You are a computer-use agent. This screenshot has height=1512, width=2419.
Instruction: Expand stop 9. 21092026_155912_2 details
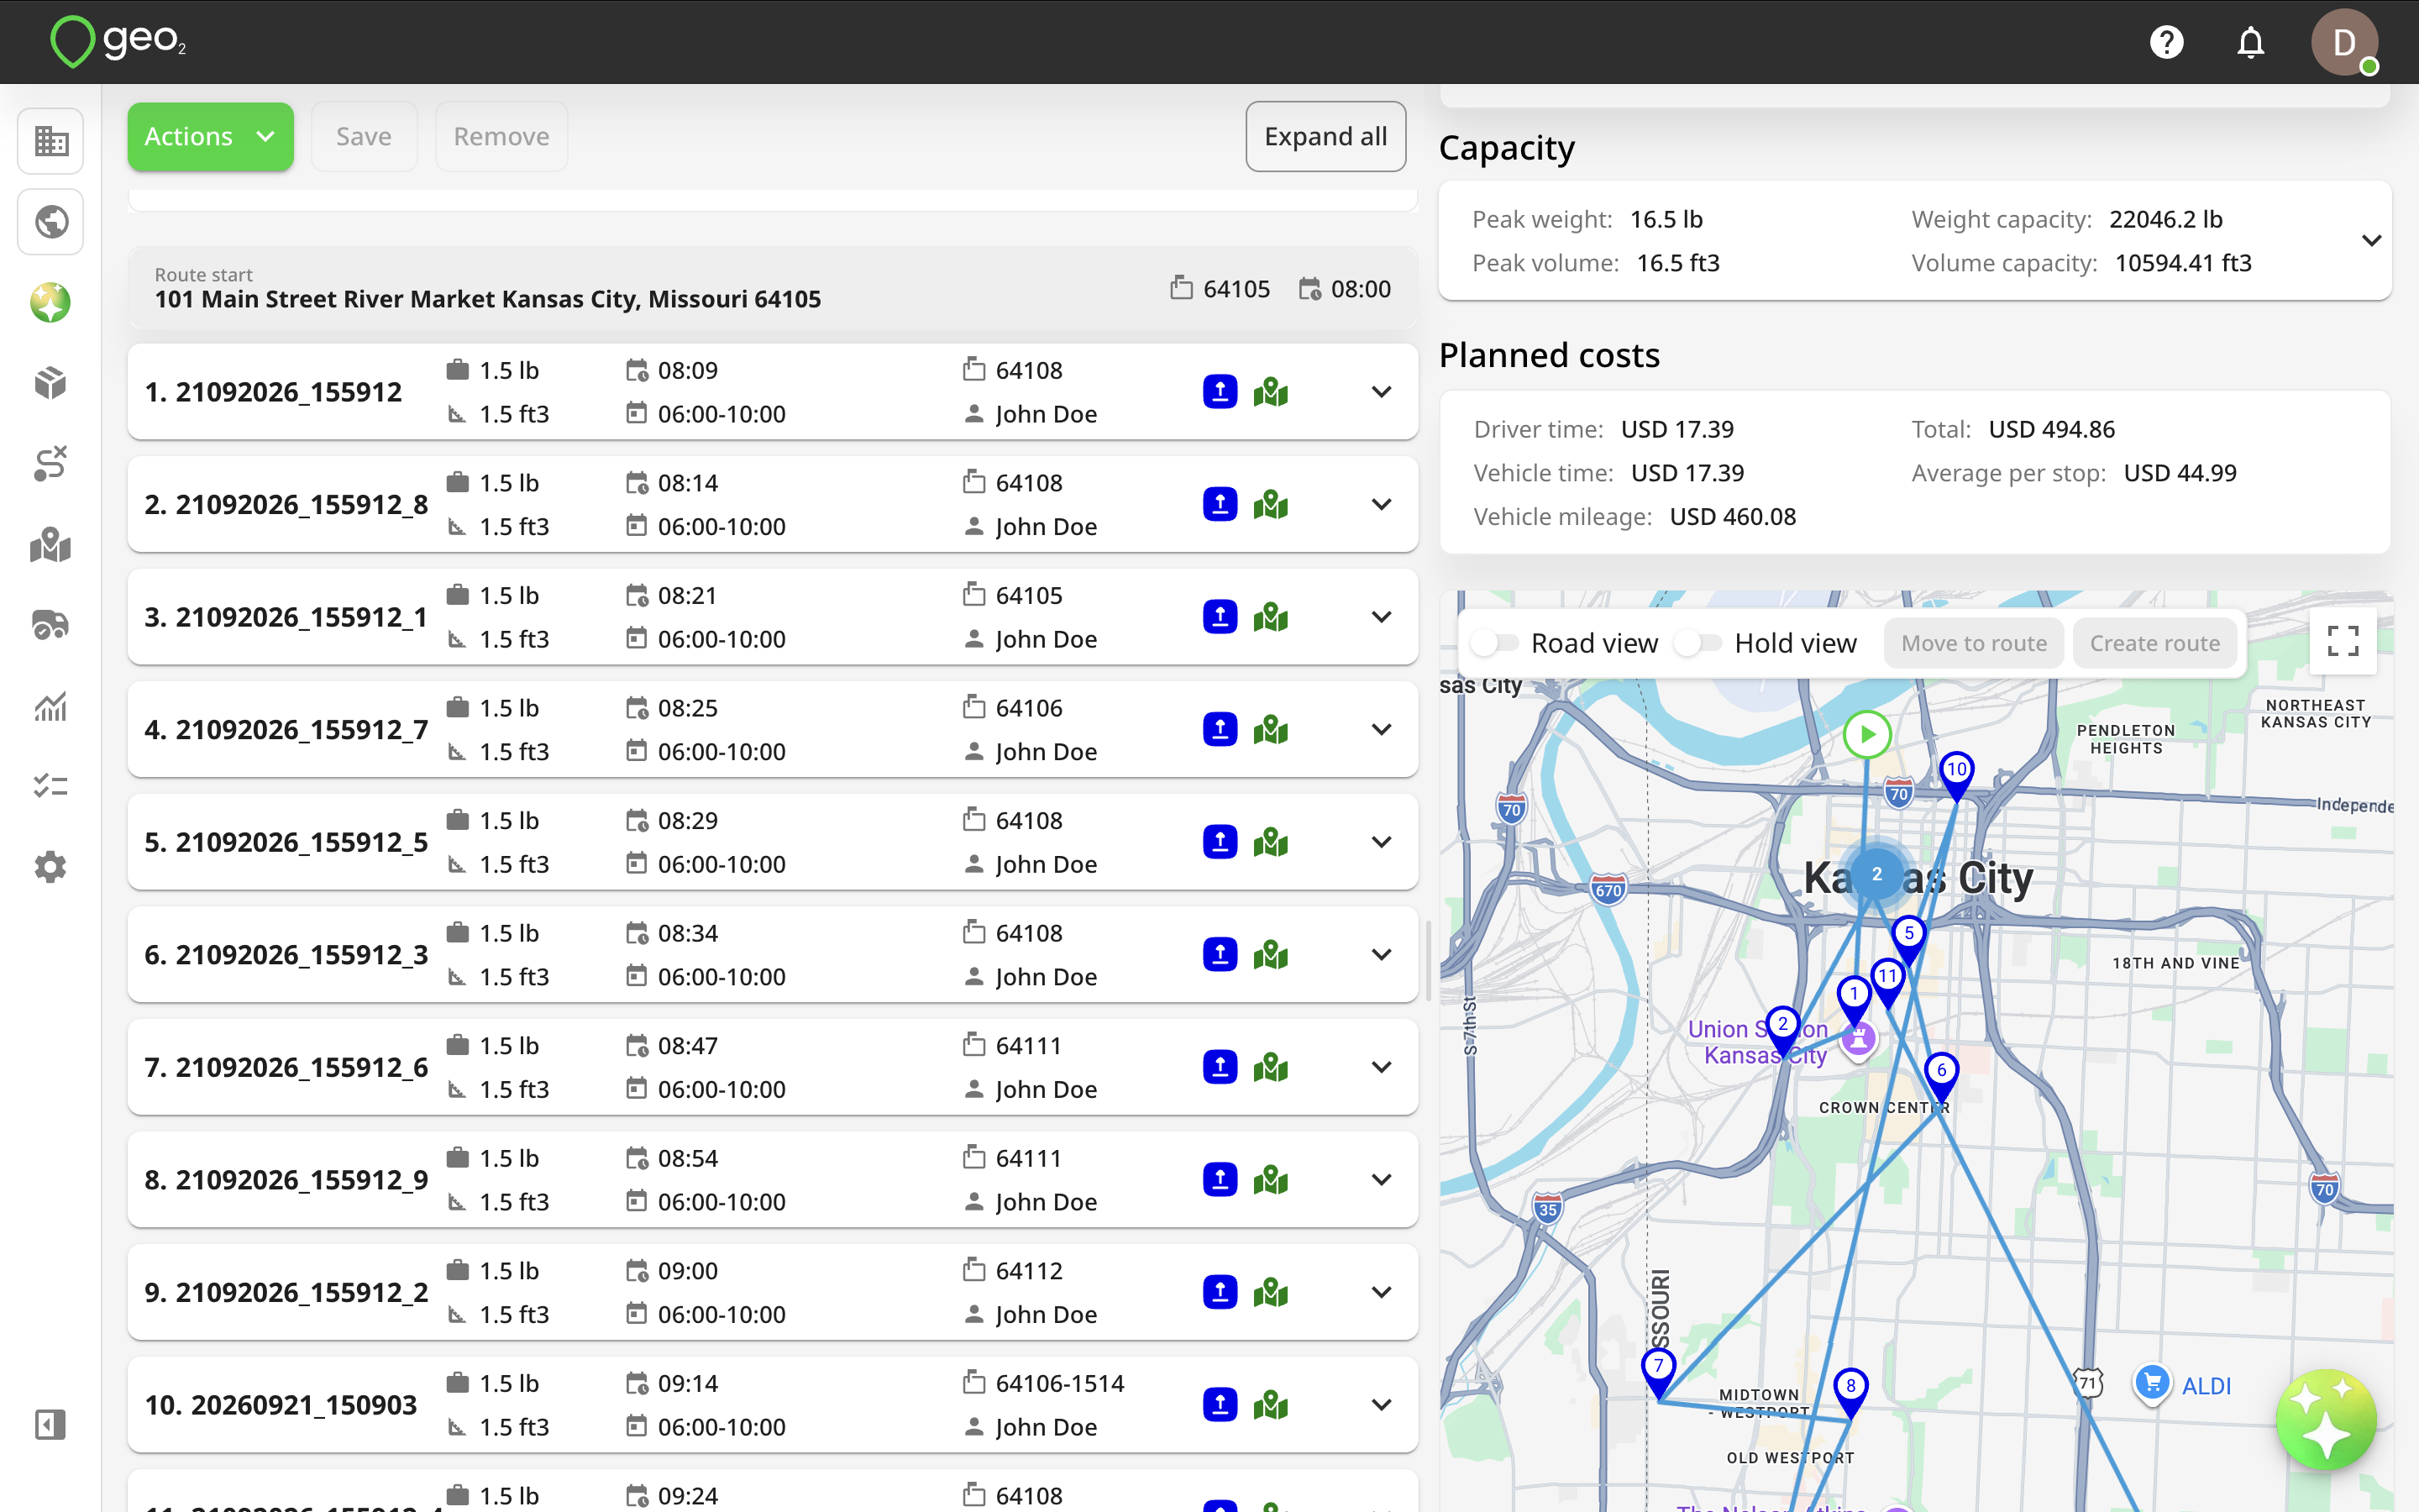(x=1382, y=1292)
